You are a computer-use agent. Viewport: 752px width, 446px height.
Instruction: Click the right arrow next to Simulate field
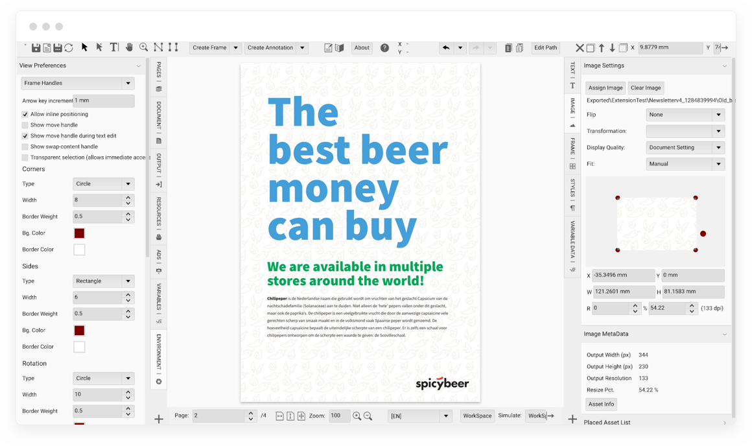pos(550,416)
